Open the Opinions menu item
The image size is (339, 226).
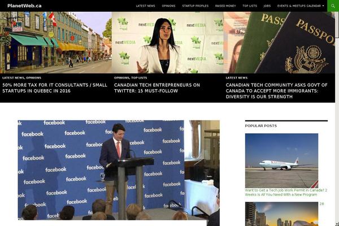click(x=168, y=6)
